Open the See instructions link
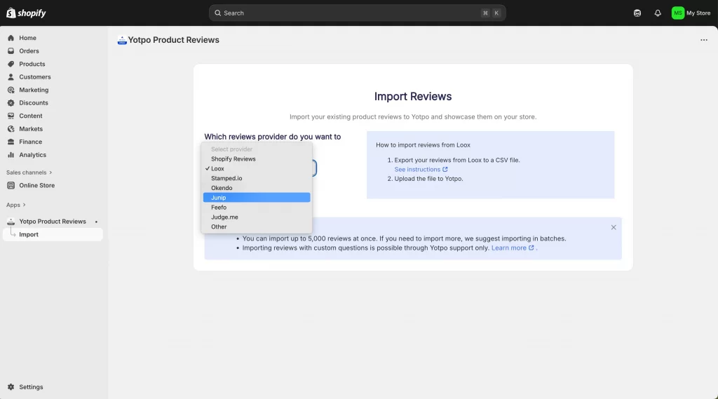 (x=421, y=170)
